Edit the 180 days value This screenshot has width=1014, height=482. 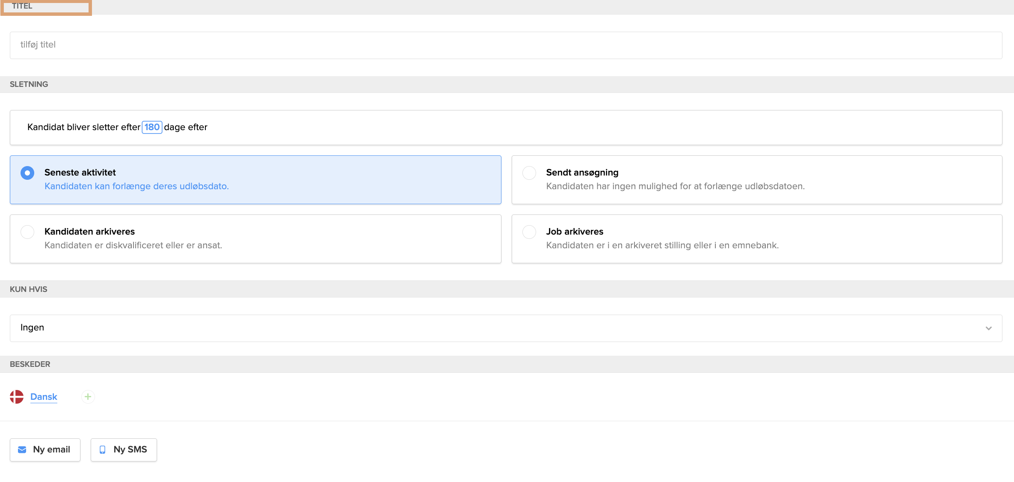[152, 127]
